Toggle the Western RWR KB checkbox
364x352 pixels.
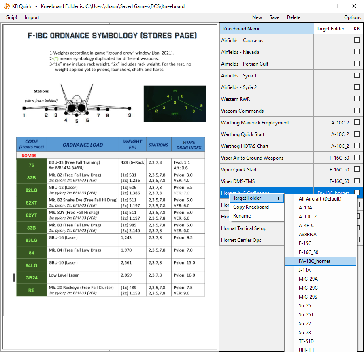click(357, 99)
